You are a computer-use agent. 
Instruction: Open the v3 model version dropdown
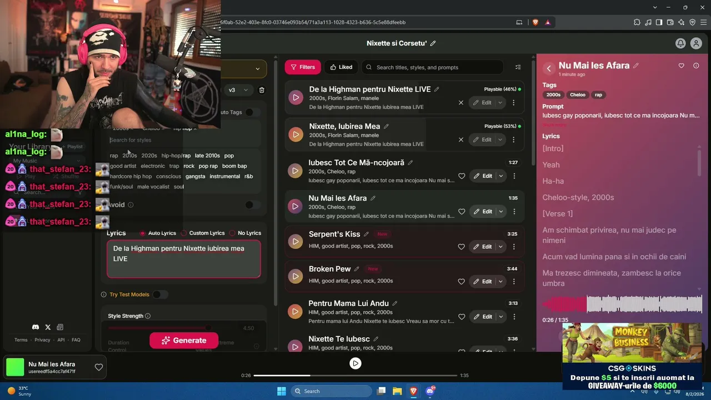tap(238, 90)
